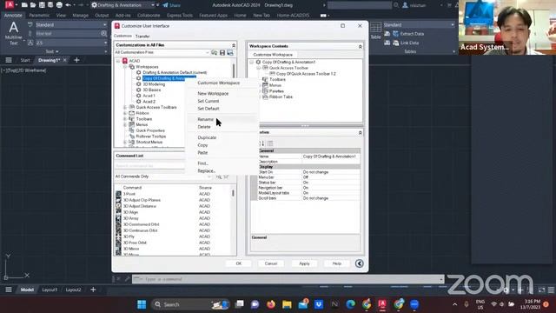
Task: Select Ribbon Tabs in Workspace Contents
Action: click(281, 97)
